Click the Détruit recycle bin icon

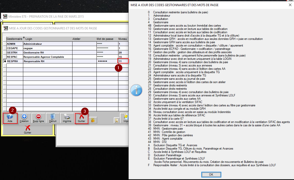pyautogui.click(x=53, y=118)
